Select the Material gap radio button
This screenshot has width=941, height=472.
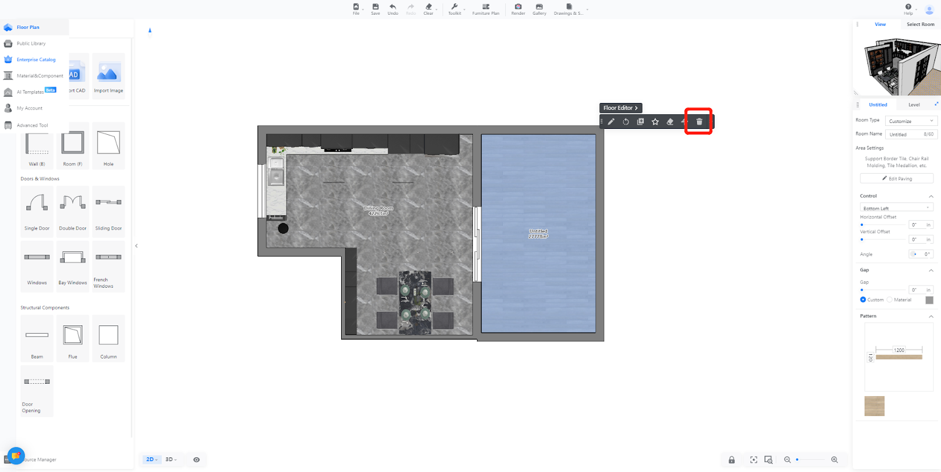pyautogui.click(x=889, y=300)
